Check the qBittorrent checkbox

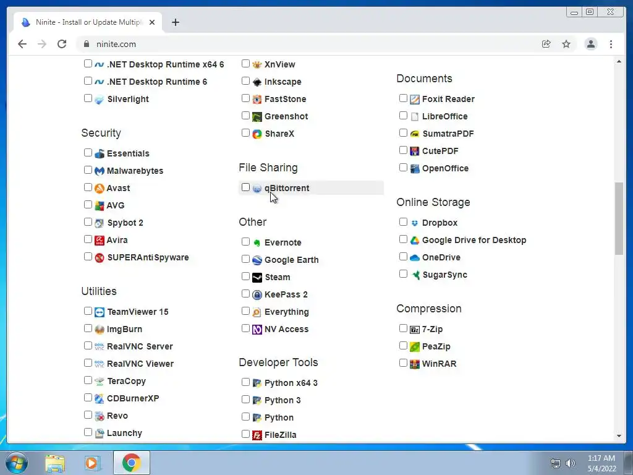245,187
